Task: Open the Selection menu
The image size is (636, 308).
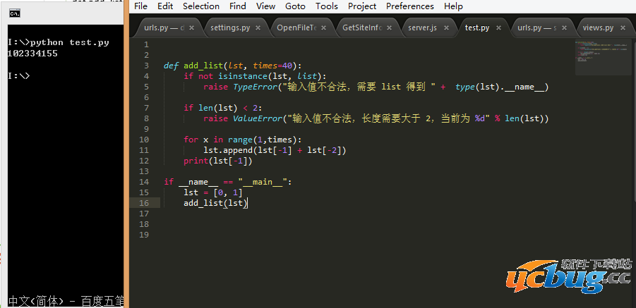Action: (200, 6)
